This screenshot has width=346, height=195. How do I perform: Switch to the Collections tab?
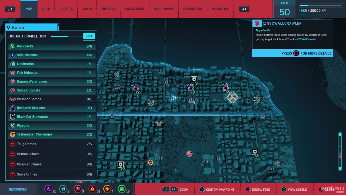[x=134, y=9]
